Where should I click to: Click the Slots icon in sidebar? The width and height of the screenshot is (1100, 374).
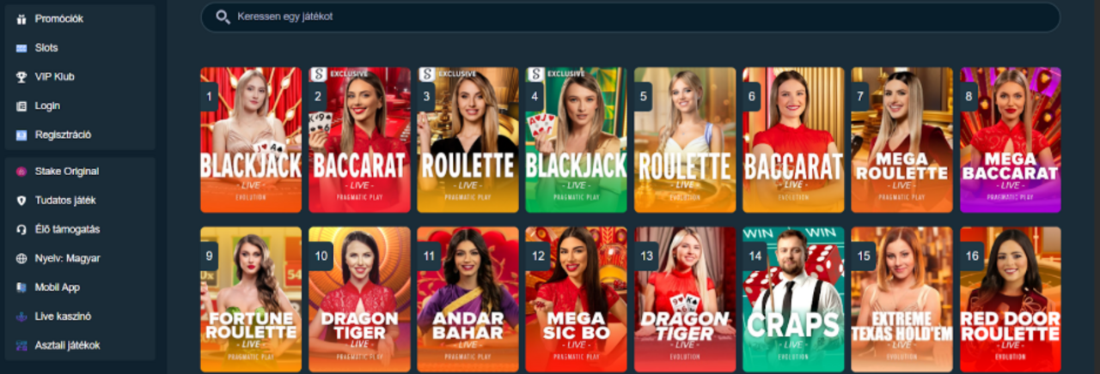21,48
